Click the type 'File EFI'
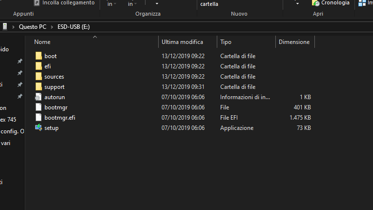Screen dimensions: 373x210 229,118
